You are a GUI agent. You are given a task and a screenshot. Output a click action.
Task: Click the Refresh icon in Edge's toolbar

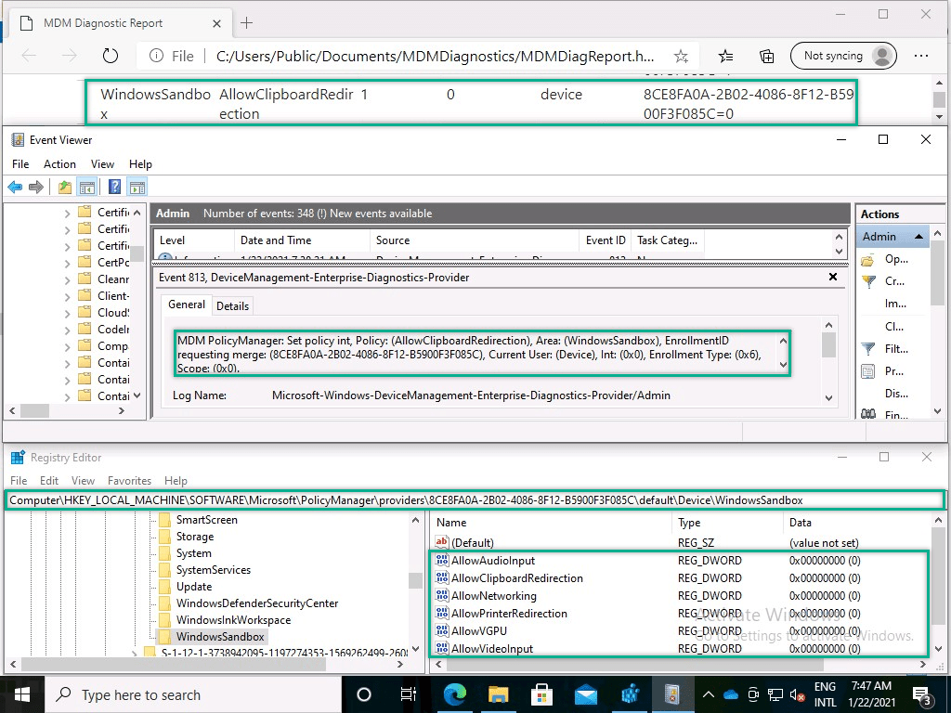pos(111,56)
